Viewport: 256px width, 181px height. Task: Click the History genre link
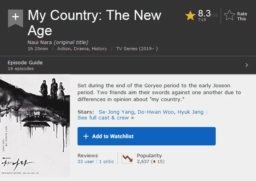point(99,49)
